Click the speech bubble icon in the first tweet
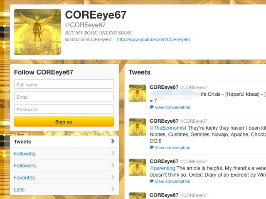This screenshot has height=199, width=266. coord(152,107)
